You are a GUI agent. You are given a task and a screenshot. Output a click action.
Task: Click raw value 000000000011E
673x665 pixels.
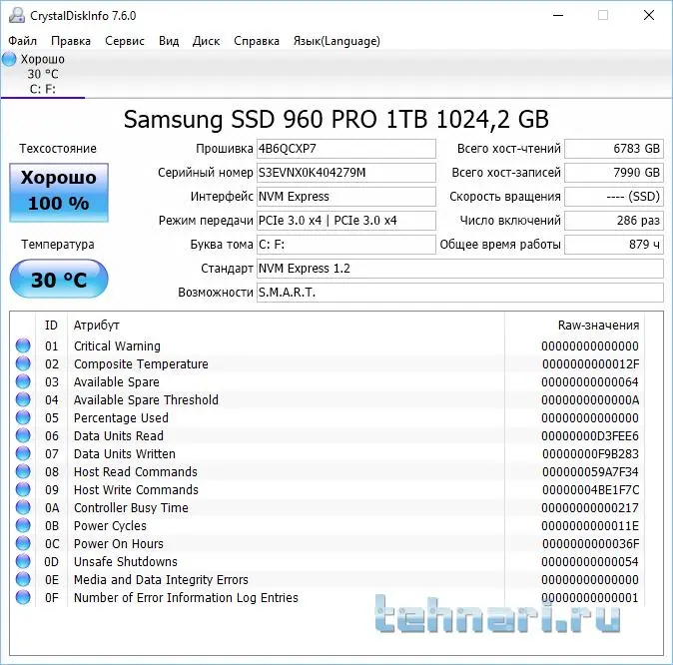[590, 526]
